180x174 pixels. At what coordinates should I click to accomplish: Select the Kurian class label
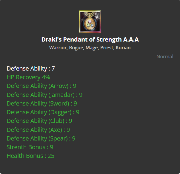(x=123, y=48)
